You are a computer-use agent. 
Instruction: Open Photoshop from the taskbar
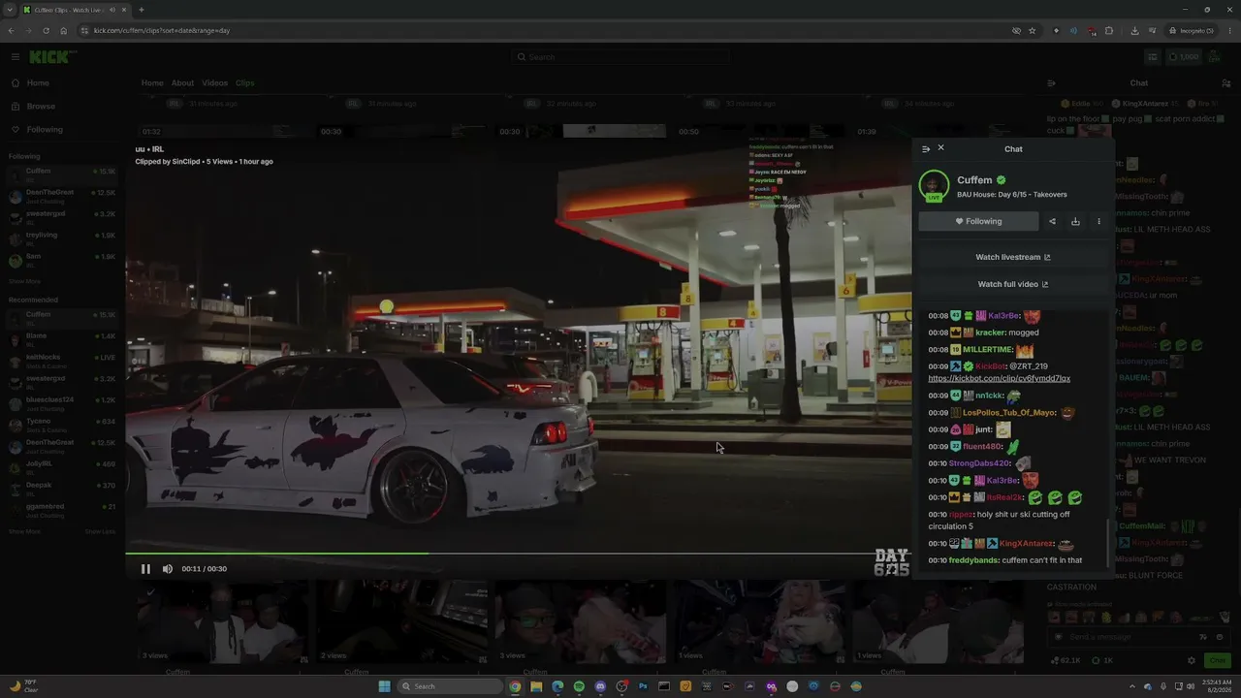tap(643, 686)
